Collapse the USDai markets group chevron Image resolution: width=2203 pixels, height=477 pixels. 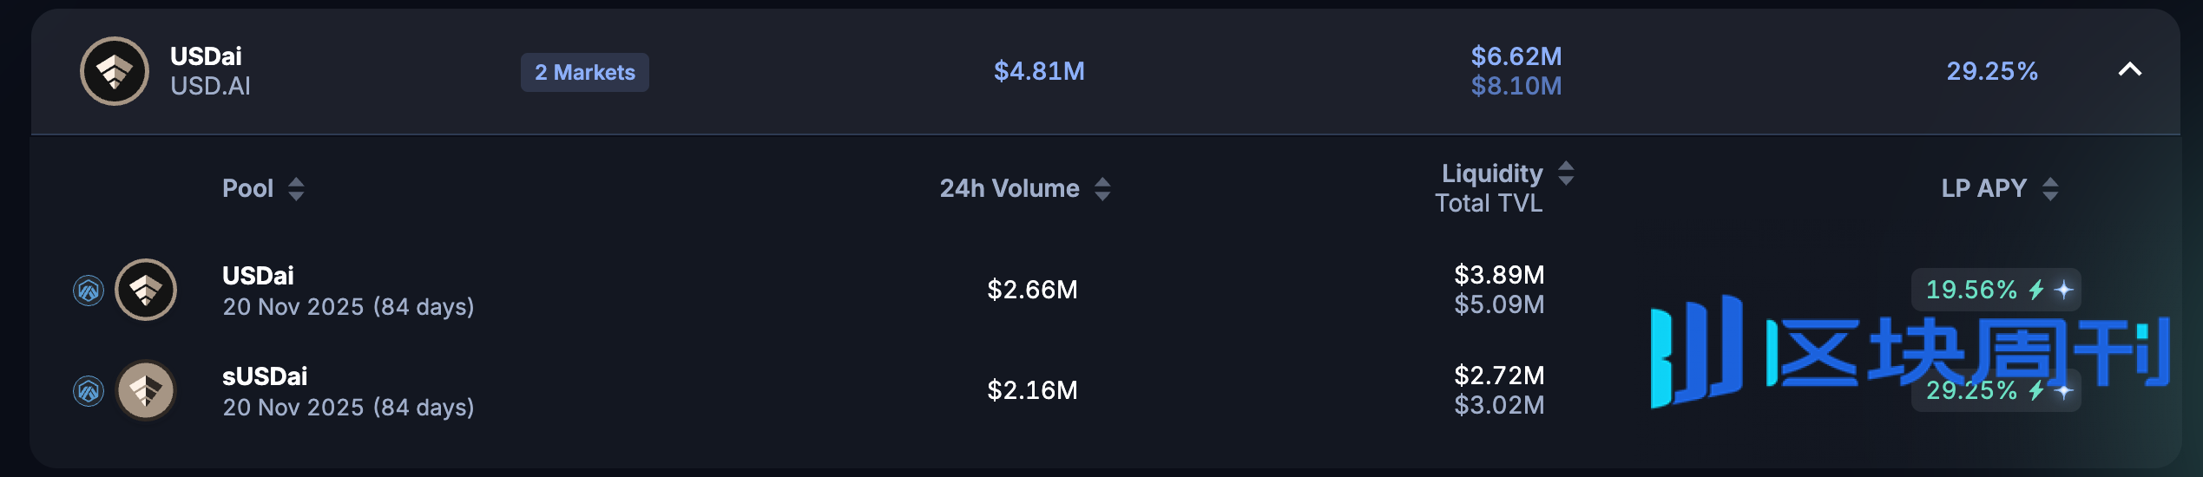tap(2129, 69)
